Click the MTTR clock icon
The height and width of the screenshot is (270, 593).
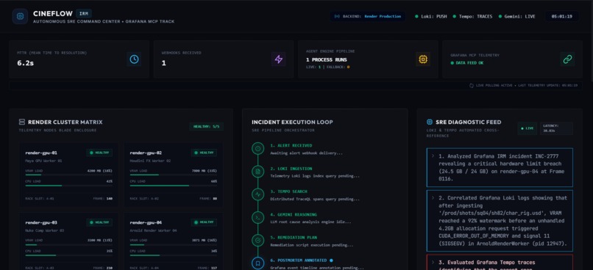134,59
